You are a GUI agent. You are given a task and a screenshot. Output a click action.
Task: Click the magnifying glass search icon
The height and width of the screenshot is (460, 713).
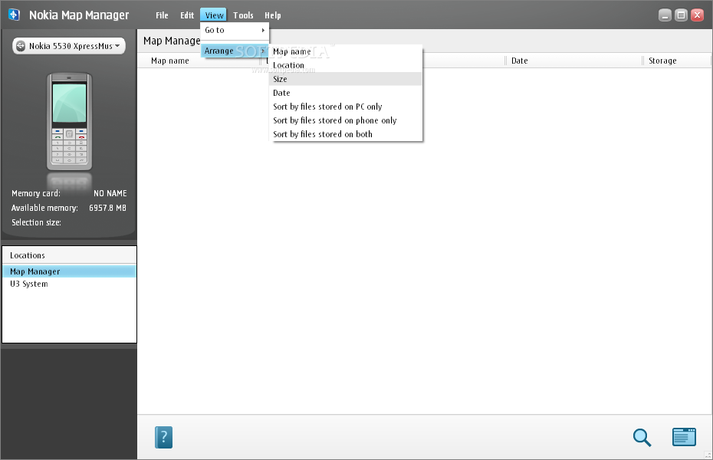pos(642,437)
